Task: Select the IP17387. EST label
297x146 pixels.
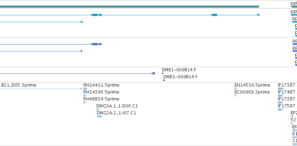Action: [287, 85]
